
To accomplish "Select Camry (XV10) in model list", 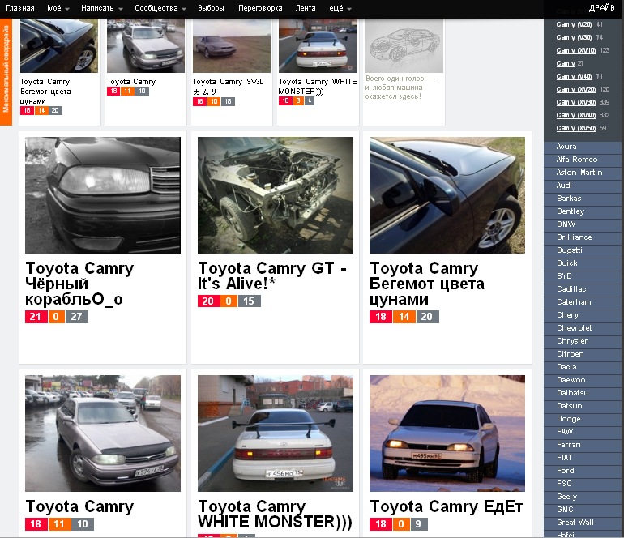I will coord(576,50).
